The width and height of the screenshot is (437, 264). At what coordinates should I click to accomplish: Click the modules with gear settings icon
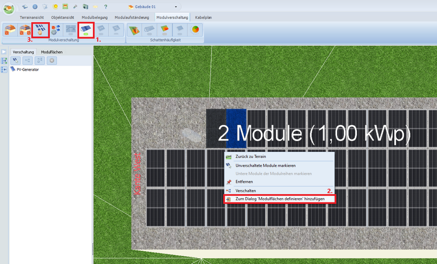pyautogui.click(x=55, y=30)
